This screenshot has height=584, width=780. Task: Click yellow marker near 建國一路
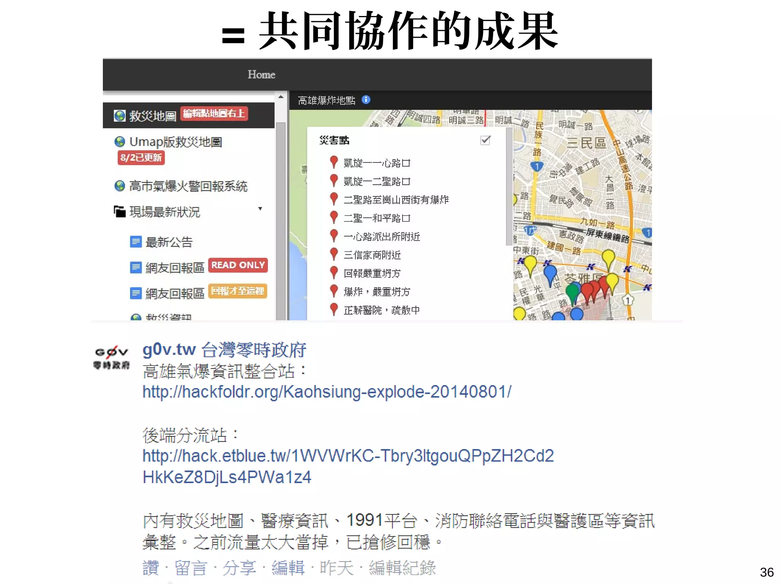tap(608, 260)
